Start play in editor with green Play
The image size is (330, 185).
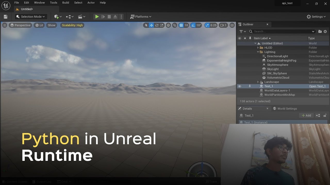coord(97,17)
